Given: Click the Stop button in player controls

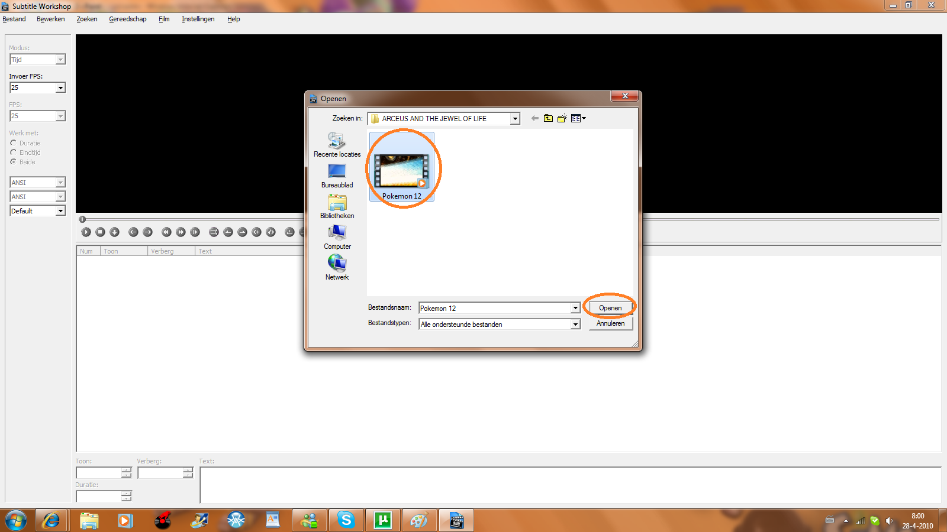Looking at the screenshot, I should pyautogui.click(x=100, y=232).
